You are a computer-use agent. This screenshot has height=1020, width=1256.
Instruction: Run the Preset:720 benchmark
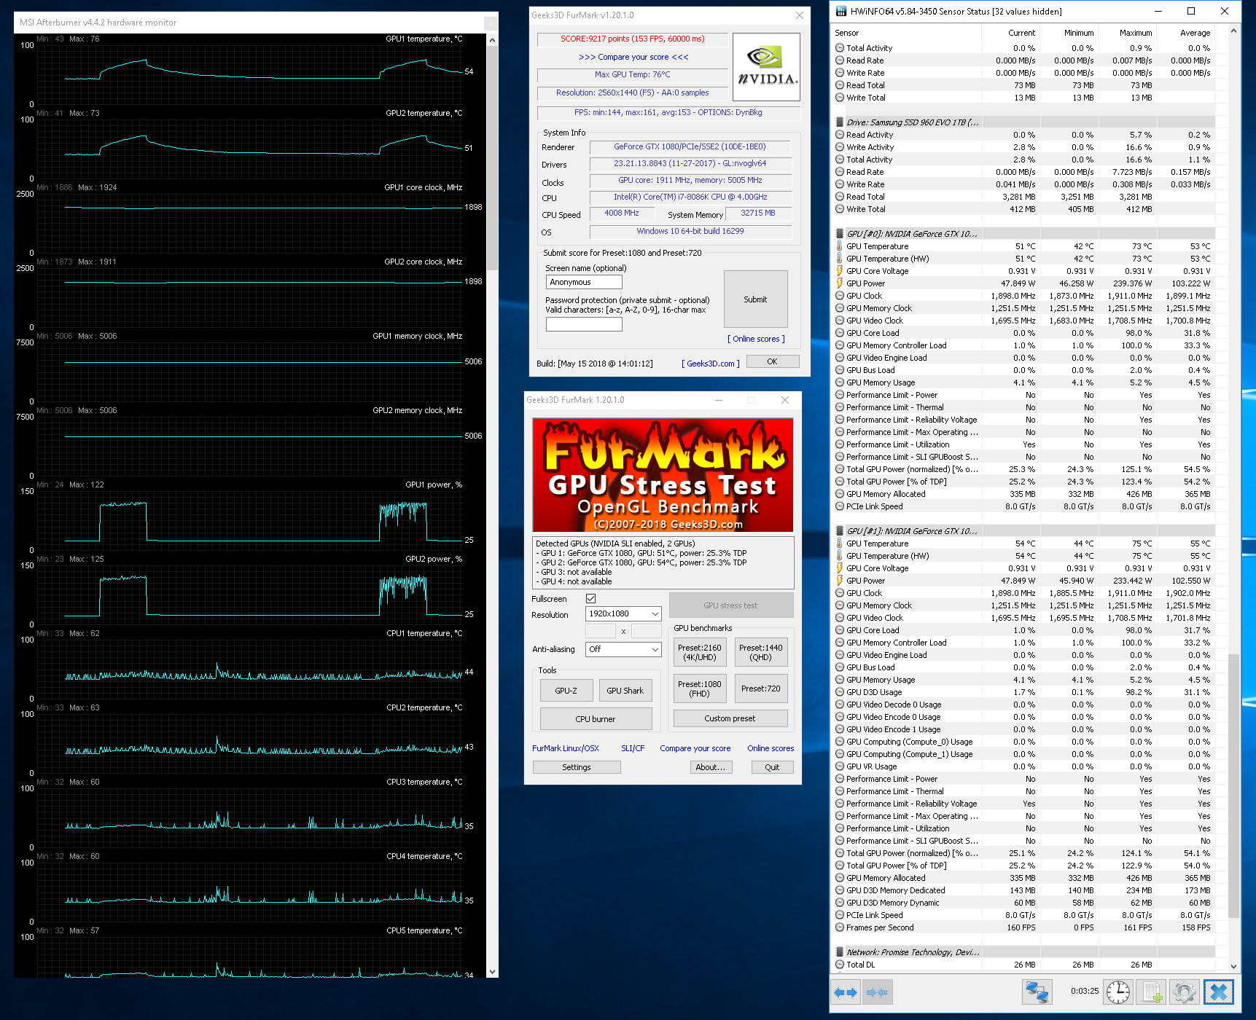pyautogui.click(x=761, y=688)
